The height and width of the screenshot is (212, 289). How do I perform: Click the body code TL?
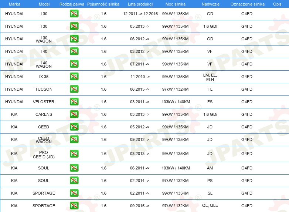210,89
